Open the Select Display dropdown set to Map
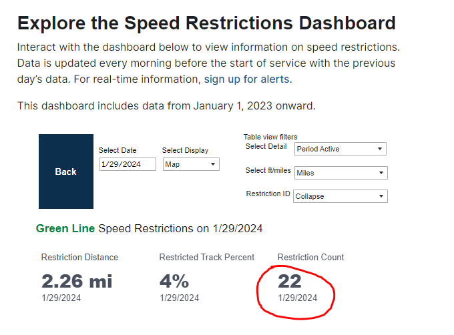This screenshot has height=335, width=454. point(191,164)
